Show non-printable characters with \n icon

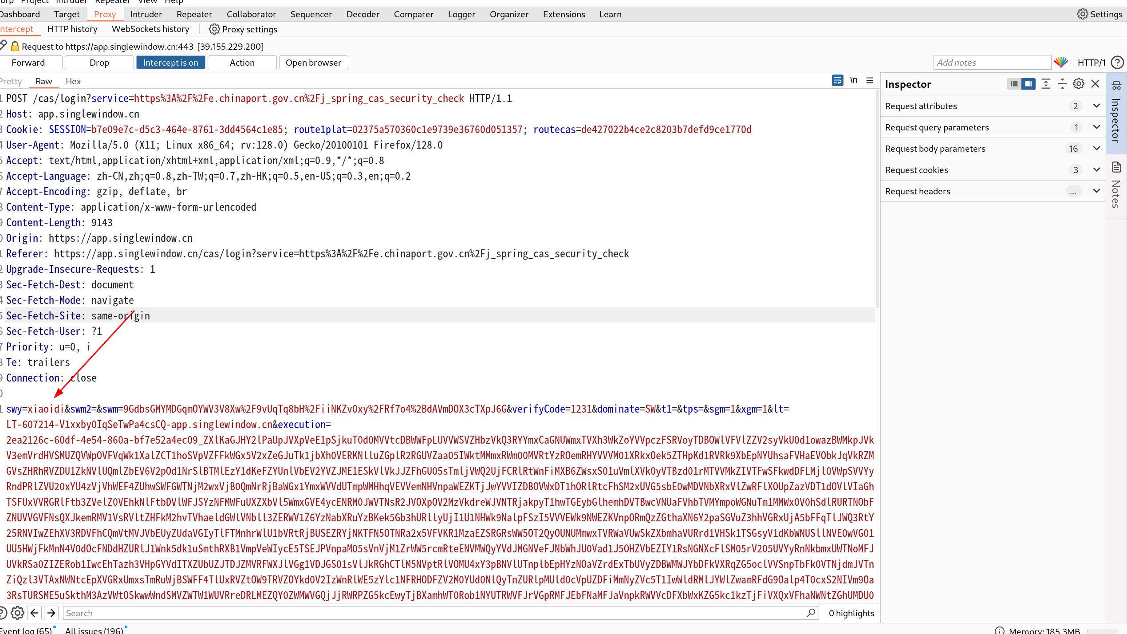click(854, 80)
